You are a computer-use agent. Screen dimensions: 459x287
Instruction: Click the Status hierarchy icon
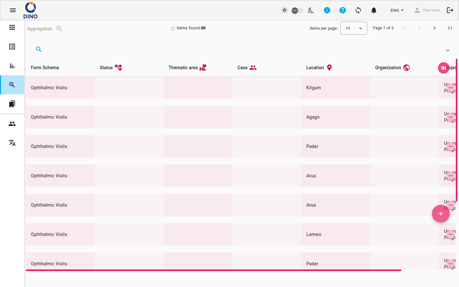pyautogui.click(x=118, y=68)
